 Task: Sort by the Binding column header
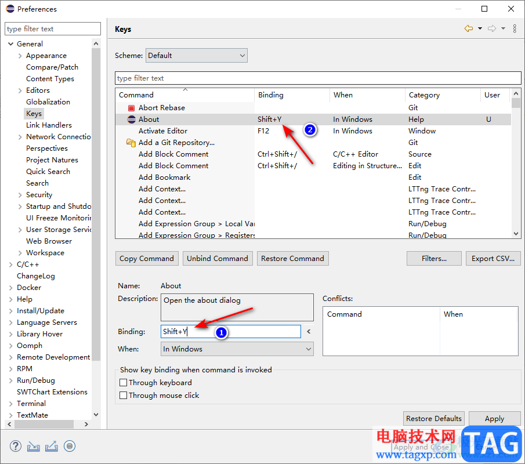tap(292, 95)
